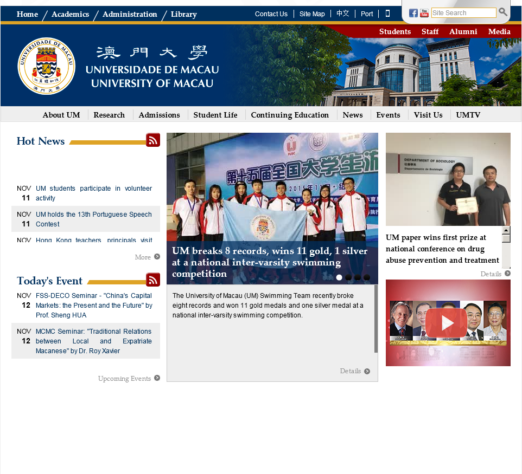Select the second slideshow dot
The width and height of the screenshot is (522, 474).
pyautogui.click(x=348, y=277)
